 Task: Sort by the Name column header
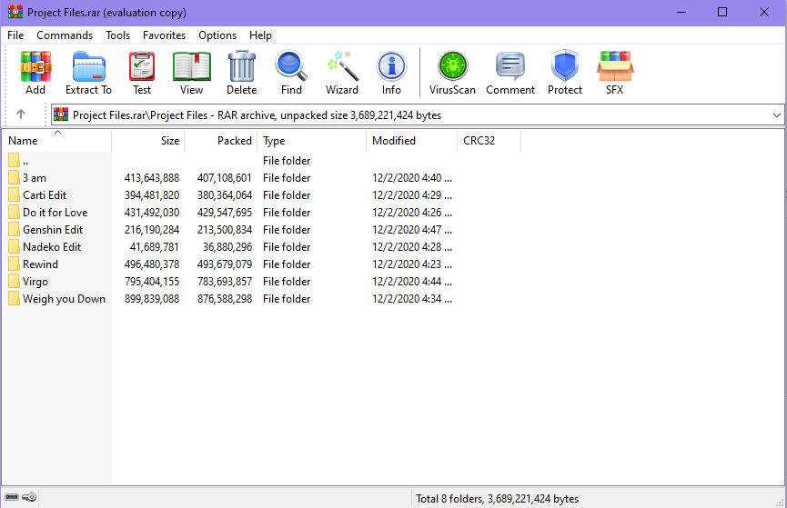(x=56, y=141)
